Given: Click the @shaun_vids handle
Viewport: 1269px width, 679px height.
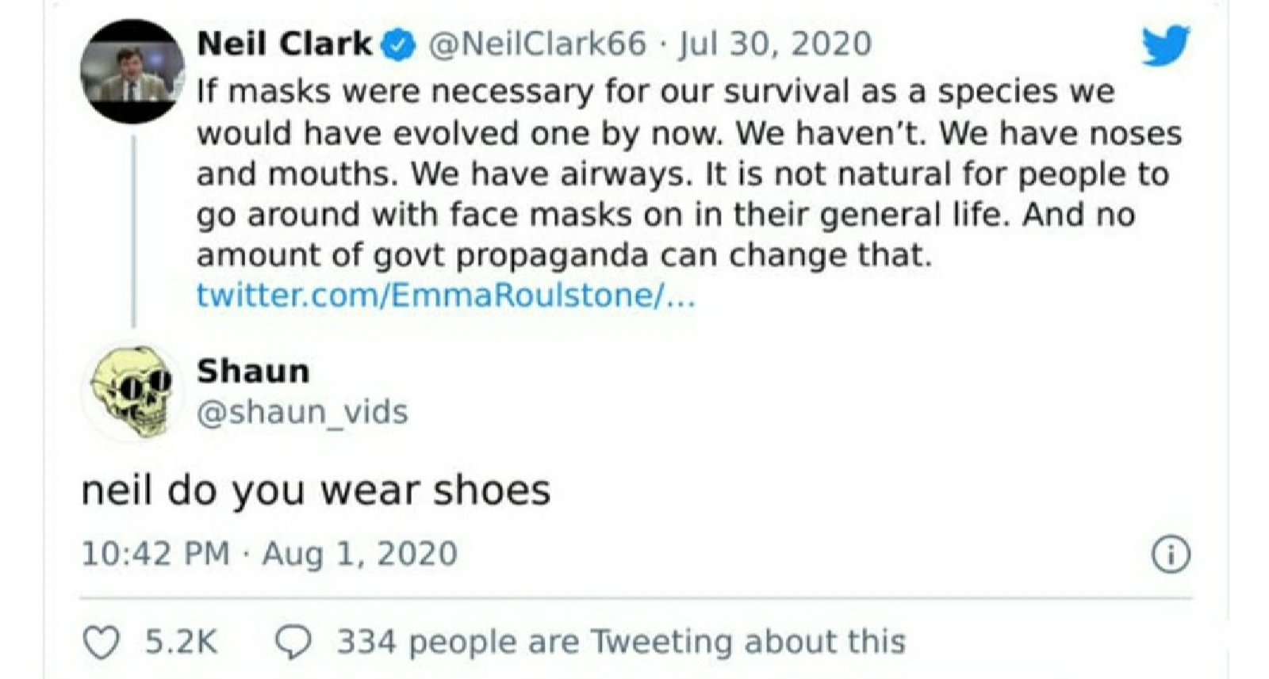Looking at the screenshot, I should (302, 412).
